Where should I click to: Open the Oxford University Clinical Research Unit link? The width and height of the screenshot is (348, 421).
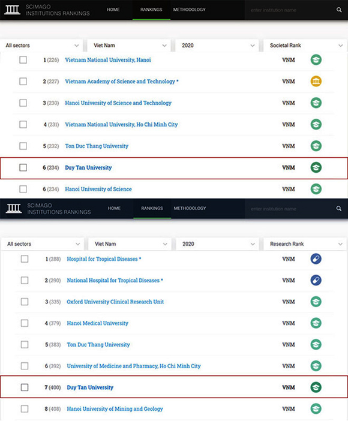pos(115,302)
